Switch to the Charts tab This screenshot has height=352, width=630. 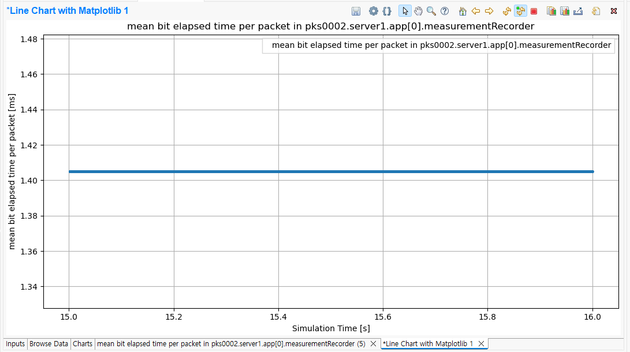[83, 344]
